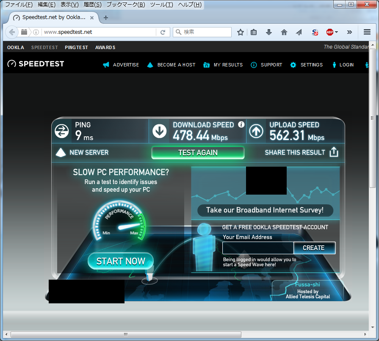This screenshot has height=341, width=379.
Task: Open a new tab with plus button
Action: [x=105, y=18]
